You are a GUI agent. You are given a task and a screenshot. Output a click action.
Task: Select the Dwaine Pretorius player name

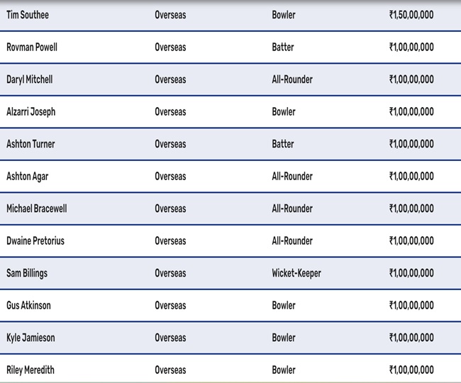pyautogui.click(x=35, y=241)
